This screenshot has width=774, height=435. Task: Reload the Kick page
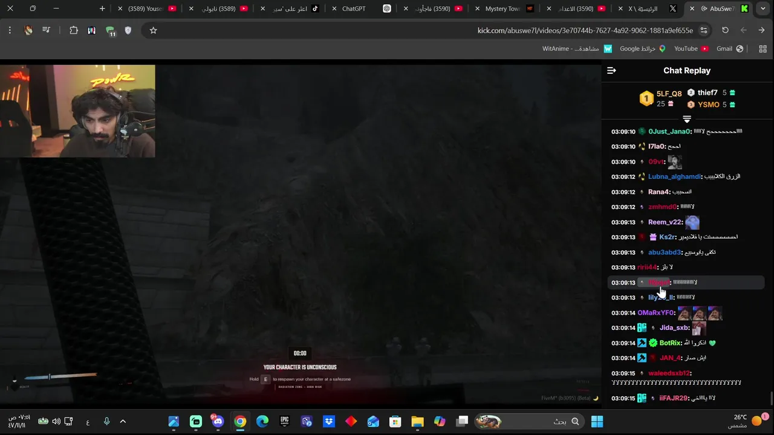(725, 30)
